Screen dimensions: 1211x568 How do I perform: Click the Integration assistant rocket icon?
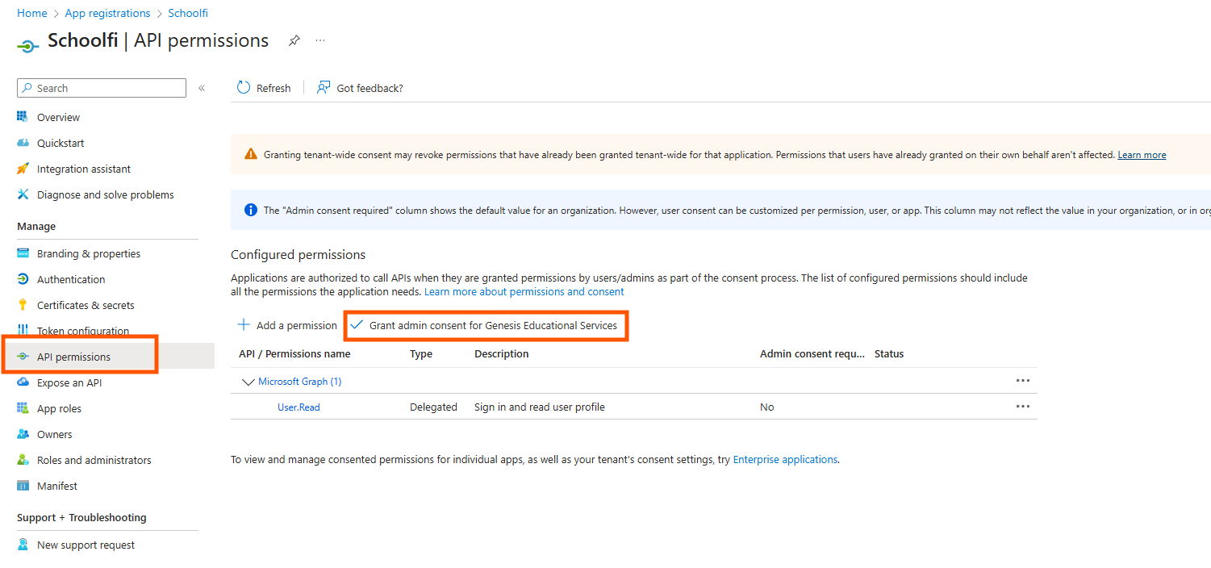(x=23, y=169)
